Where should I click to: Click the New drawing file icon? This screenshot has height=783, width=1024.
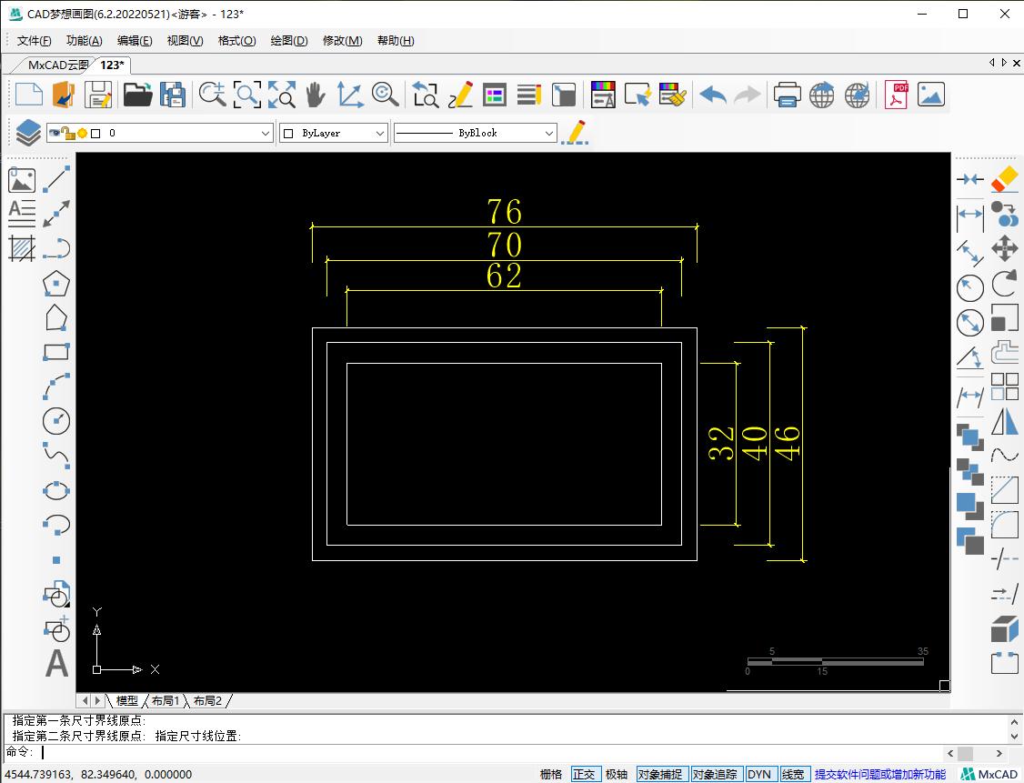[x=28, y=95]
